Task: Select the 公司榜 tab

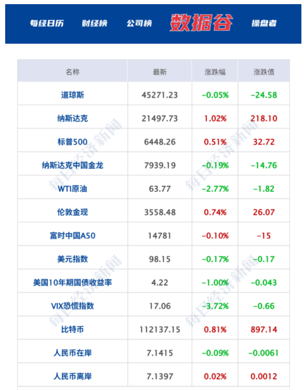Action: coord(139,23)
